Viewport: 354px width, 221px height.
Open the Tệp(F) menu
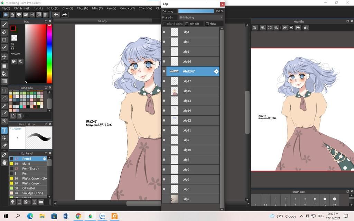(6, 8)
